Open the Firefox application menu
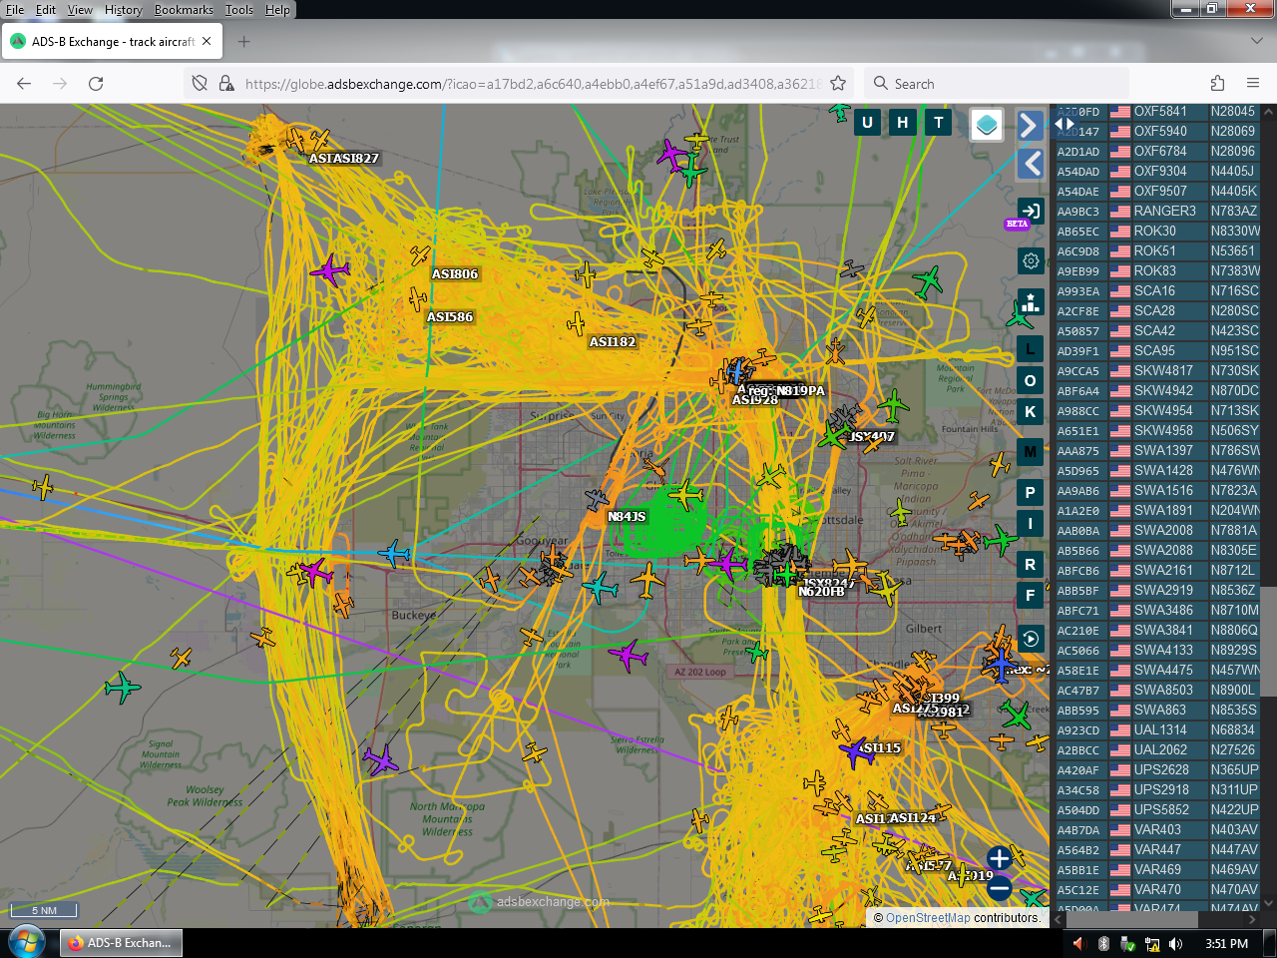1277x958 pixels. 1253,84
